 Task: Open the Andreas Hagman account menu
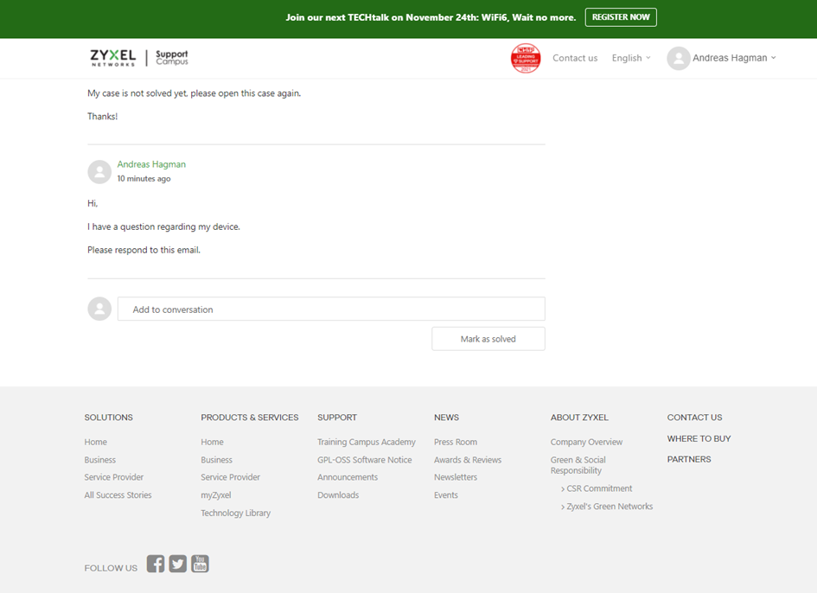tap(733, 58)
